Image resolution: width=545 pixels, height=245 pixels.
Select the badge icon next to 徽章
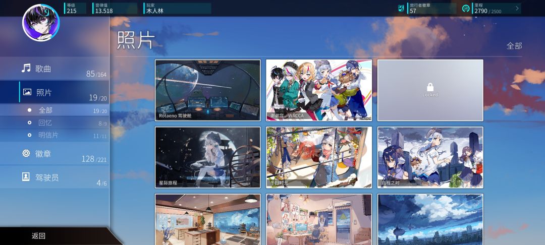coord(26,153)
